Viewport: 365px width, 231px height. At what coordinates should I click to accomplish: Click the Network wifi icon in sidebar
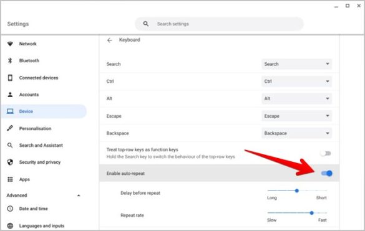(10, 44)
